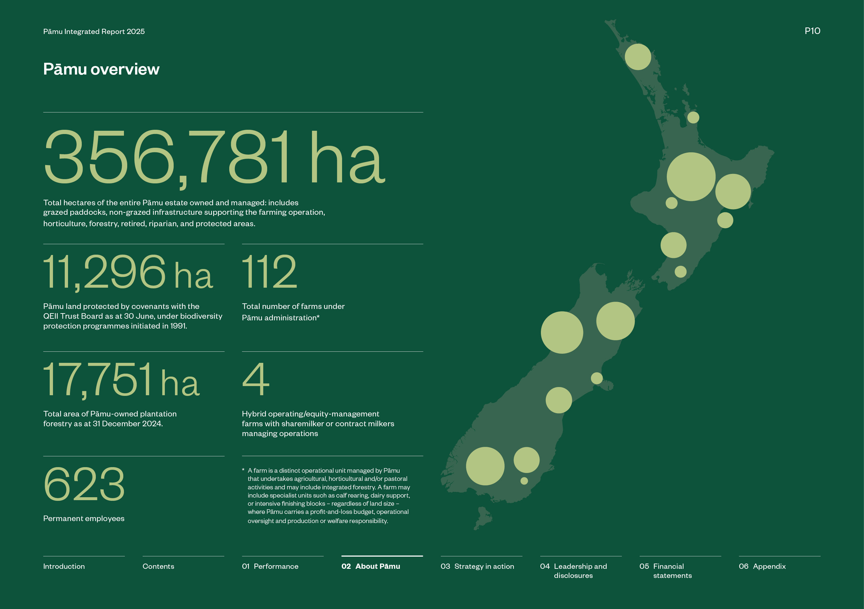Jump to 03 Strategy in action
The image size is (864, 609).
[x=477, y=566]
